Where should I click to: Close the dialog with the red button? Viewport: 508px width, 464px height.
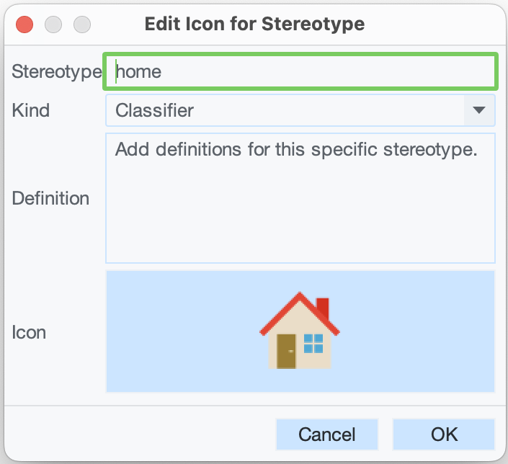pos(24,24)
